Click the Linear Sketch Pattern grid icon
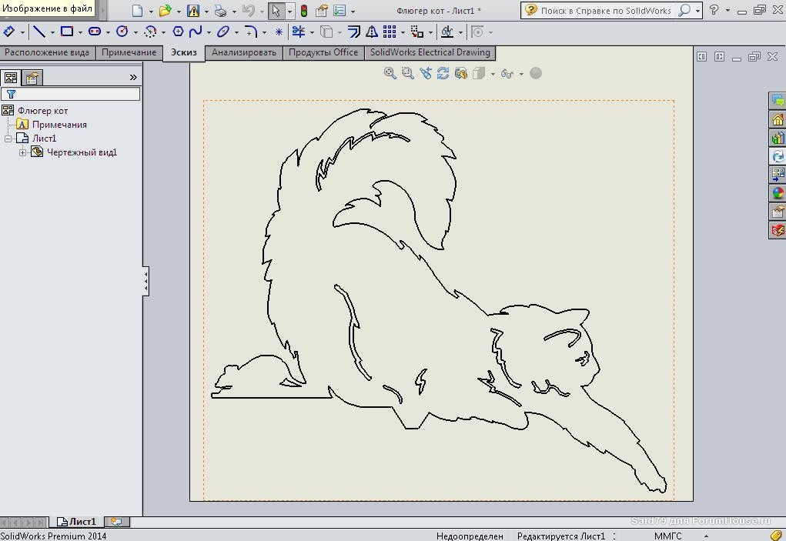 (390, 32)
